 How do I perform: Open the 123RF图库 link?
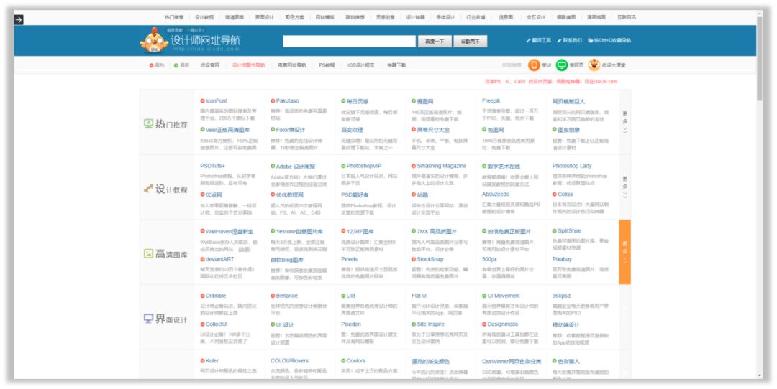pyautogui.click(x=360, y=231)
